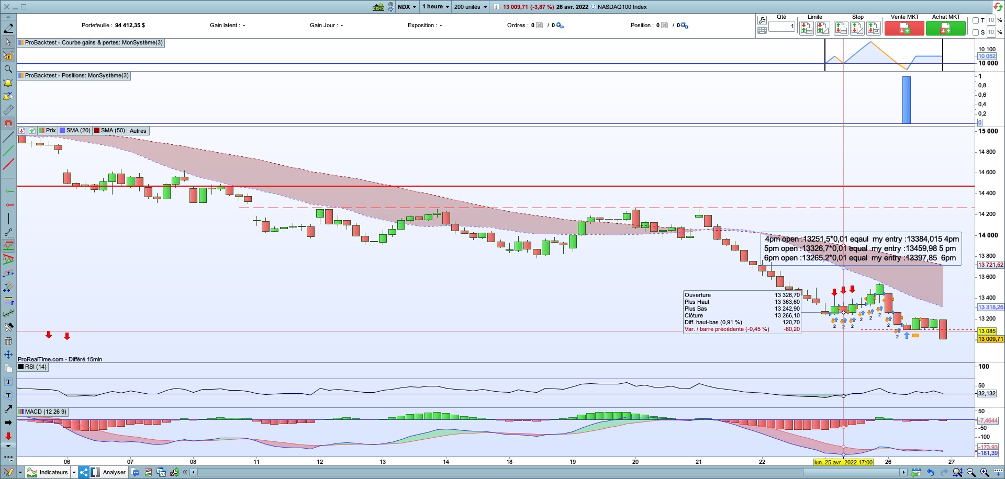
Task: Click the info icon beside price
Action: pos(496,7)
